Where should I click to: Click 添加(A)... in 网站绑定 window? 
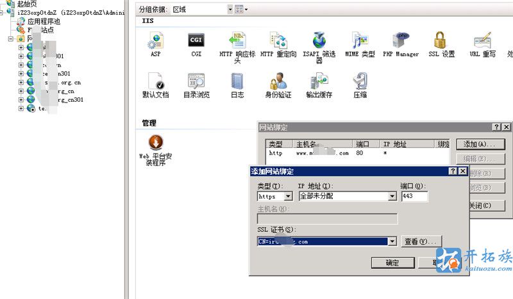point(480,144)
